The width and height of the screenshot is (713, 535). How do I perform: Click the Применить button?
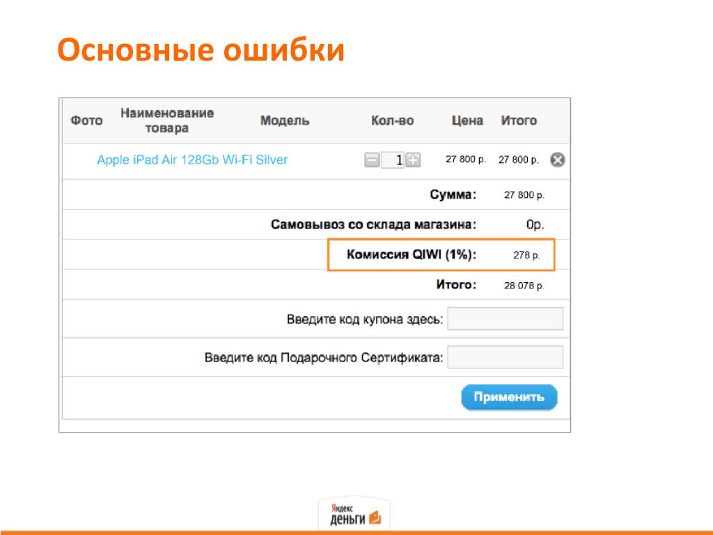click(x=509, y=397)
